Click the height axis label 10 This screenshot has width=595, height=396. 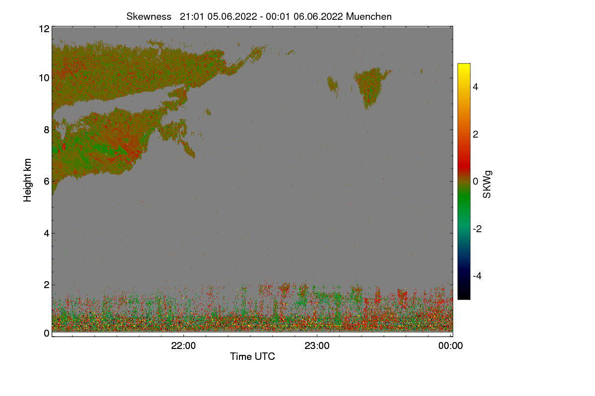pyautogui.click(x=44, y=78)
